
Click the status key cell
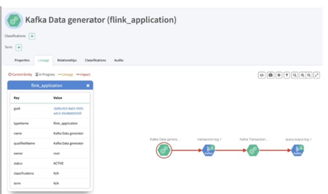18,163
